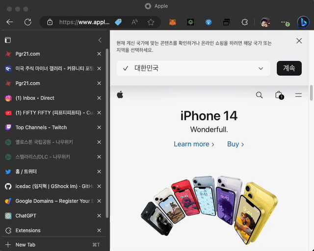314x251 pixels.
Task: Close the Inbox • Direct tab
Action: tap(99, 98)
